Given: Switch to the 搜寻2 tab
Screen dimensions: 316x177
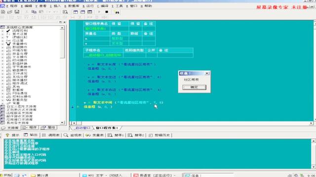Looking at the screenshot, I should pyautogui.click(x=136, y=135).
